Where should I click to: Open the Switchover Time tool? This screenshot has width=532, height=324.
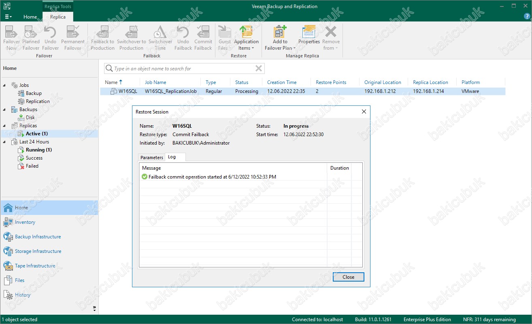(x=160, y=38)
